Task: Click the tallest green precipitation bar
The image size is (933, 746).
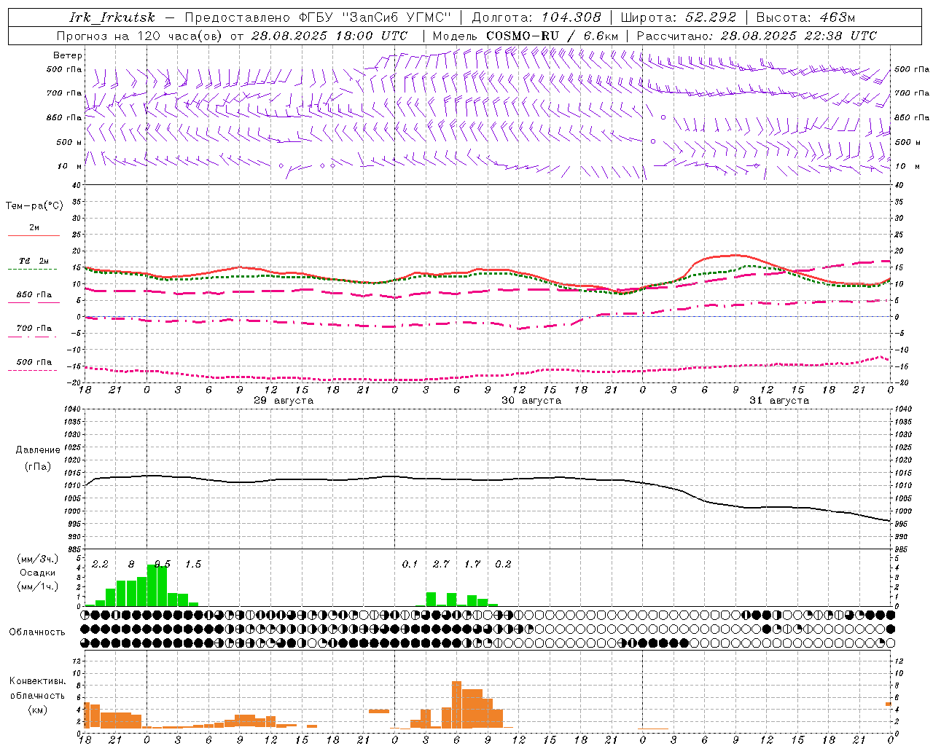Action: pyautogui.click(x=152, y=585)
